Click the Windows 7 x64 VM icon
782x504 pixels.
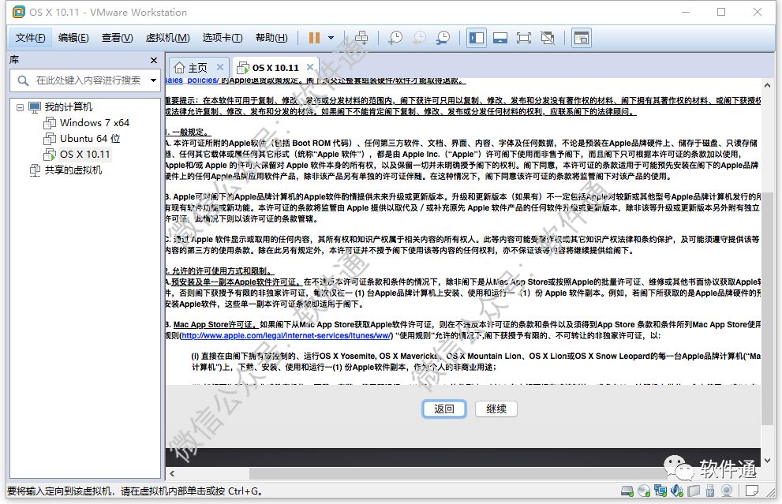coord(50,122)
